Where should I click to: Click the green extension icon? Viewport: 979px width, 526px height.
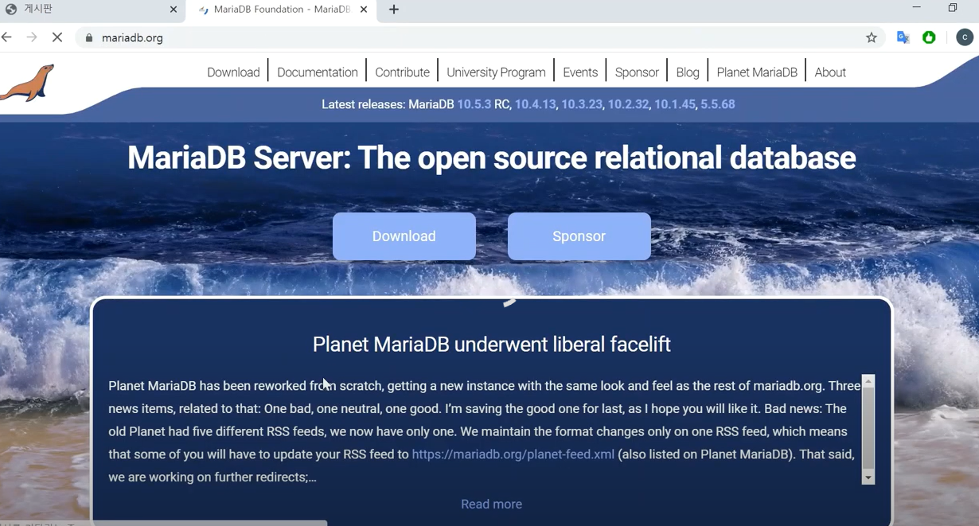pyautogui.click(x=929, y=37)
